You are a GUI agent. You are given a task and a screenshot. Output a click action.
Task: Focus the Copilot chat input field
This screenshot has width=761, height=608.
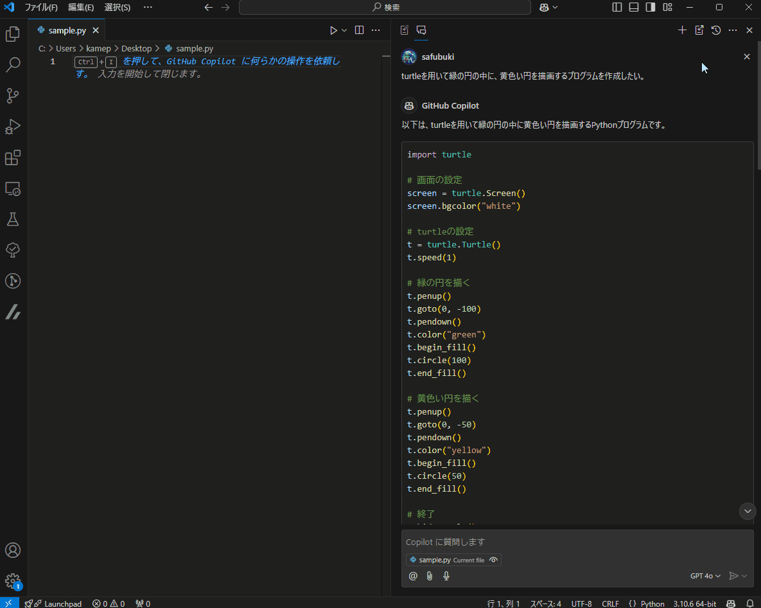point(577,542)
